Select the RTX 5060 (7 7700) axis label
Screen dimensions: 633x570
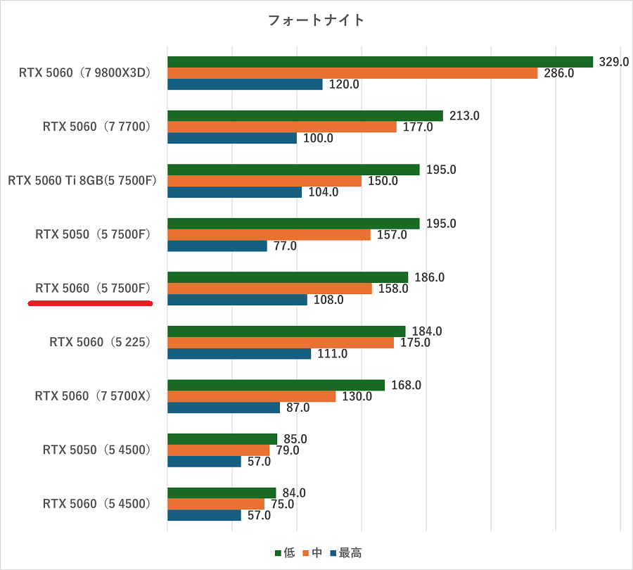pos(96,127)
